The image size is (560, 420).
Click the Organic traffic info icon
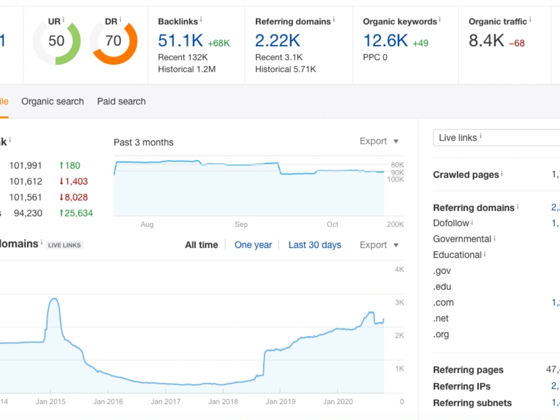[x=530, y=19]
